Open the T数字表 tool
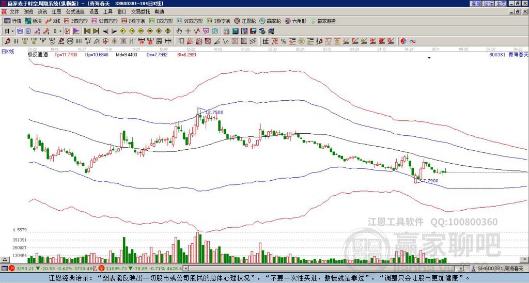 coord(219,21)
